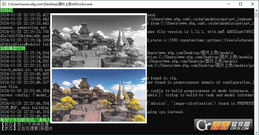Click the colorized temple preview image
Viewport: 259px width, 135px height.
[x=99, y=95]
